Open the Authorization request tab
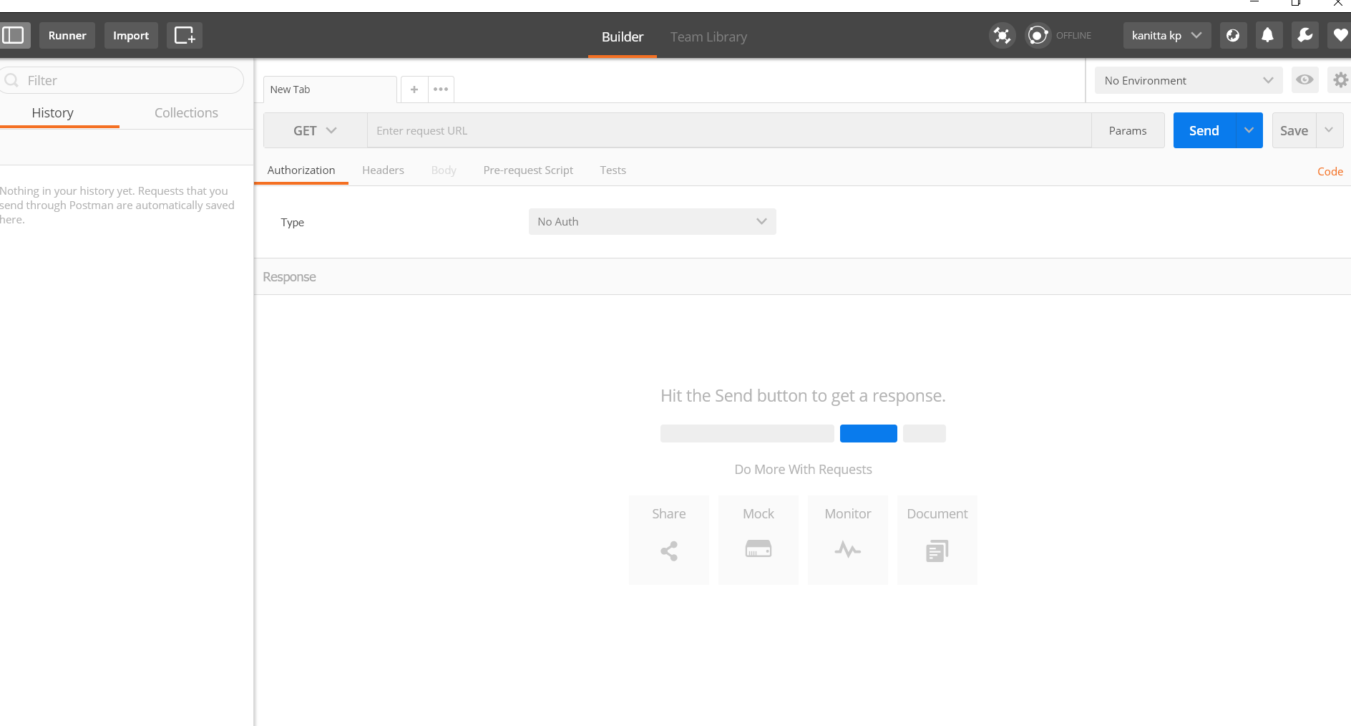 click(x=301, y=170)
